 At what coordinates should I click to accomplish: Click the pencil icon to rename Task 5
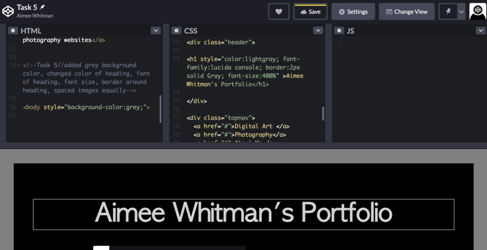coord(42,7)
